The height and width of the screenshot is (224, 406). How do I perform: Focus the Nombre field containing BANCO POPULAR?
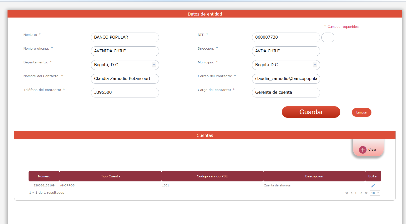[125, 37]
